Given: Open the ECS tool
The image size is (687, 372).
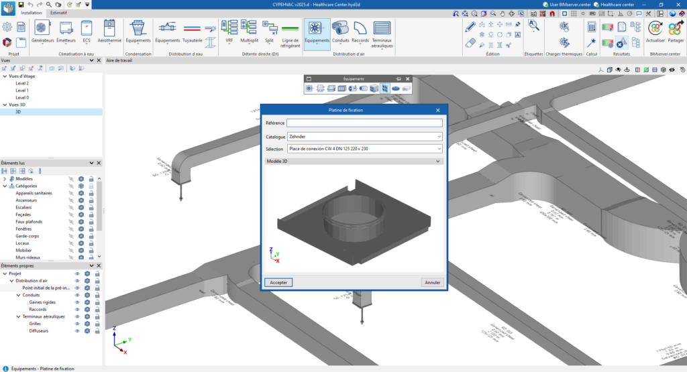Looking at the screenshot, I should point(87,32).
